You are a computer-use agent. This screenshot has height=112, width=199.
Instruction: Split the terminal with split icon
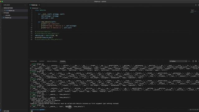(x=193, y=61)
